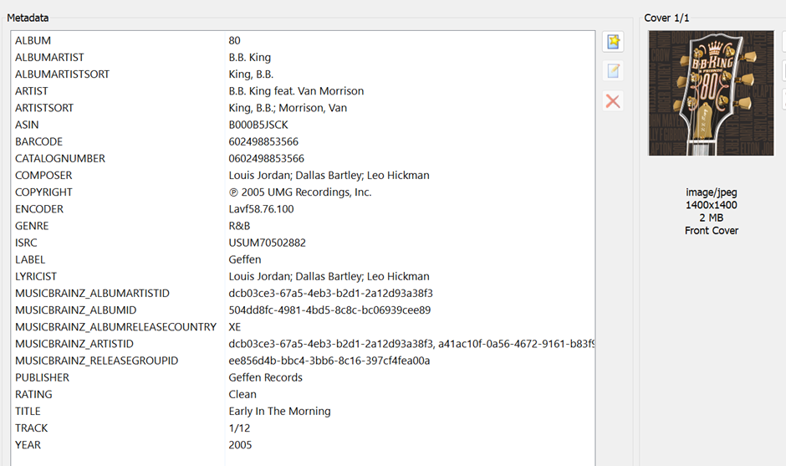Viewport: 786px width, 466px height.
Task: Select the album ID value starting 504dd8fc
Action: tap(329, 310)
